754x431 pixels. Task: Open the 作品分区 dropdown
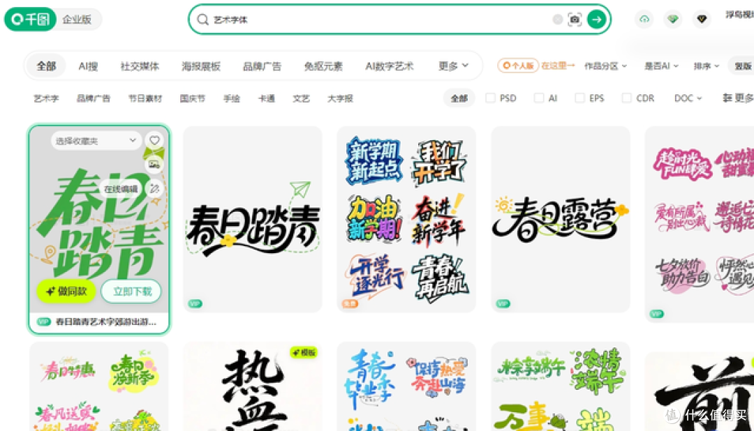605,66
